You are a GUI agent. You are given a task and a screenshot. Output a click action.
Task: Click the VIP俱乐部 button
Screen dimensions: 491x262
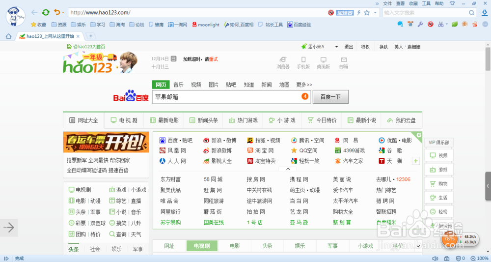pos(438,142)
